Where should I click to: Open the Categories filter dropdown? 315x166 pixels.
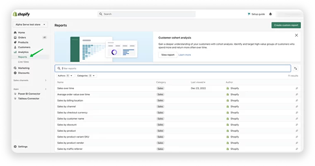click(x=86, y=76)
